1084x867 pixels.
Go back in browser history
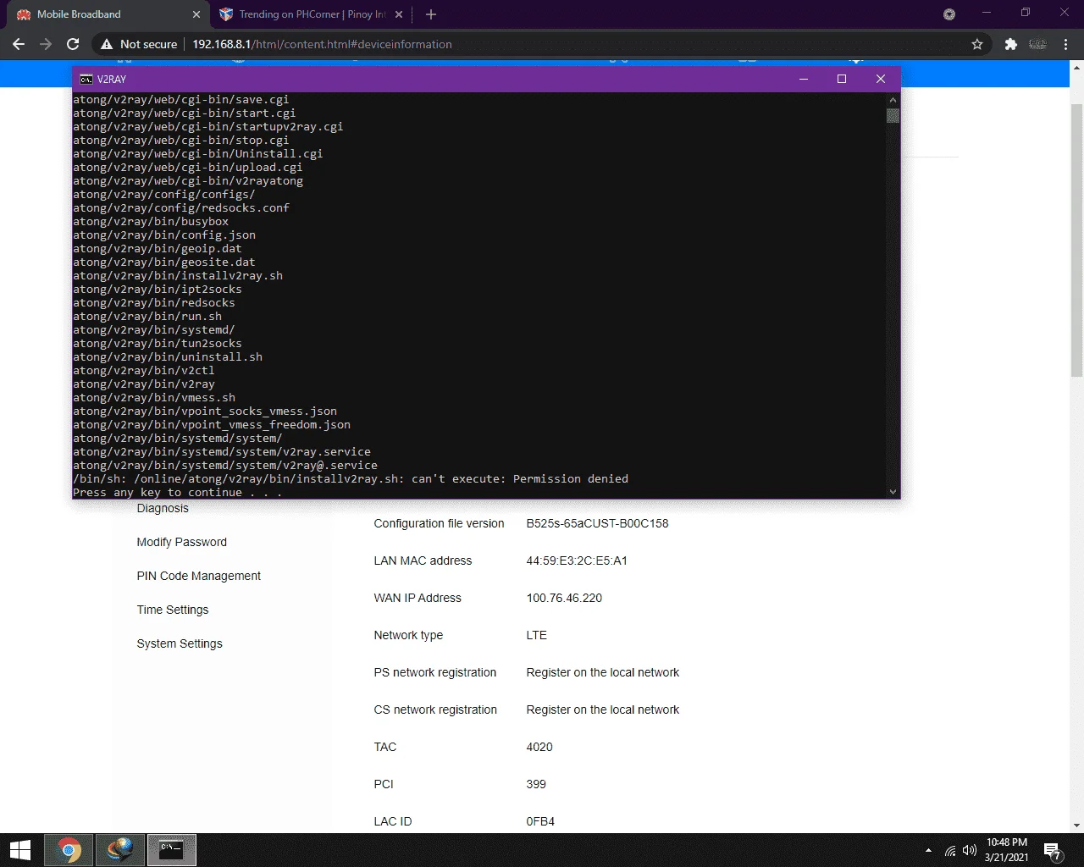(x=19, y=44)
